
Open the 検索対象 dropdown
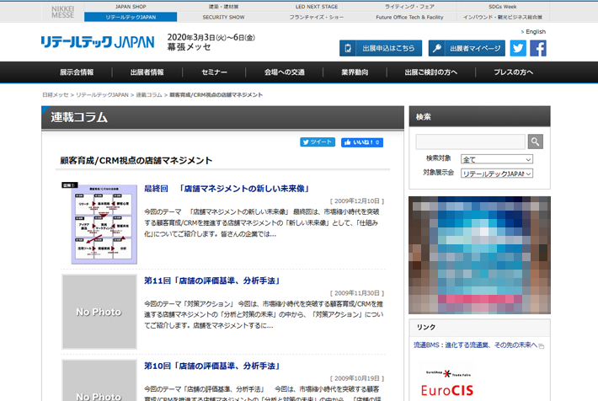point(497,159)
